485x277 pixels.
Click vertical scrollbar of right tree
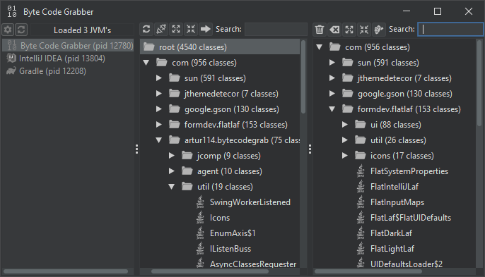[479, 83]
